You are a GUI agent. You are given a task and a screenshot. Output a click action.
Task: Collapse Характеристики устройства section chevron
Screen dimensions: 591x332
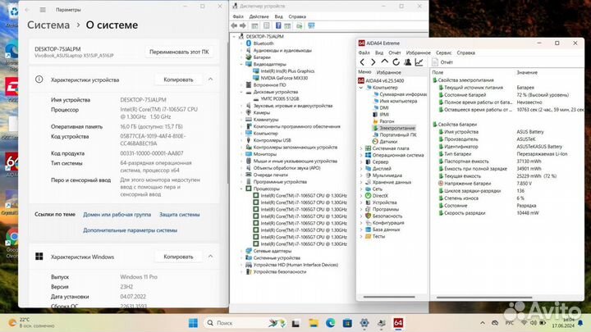coord(210,80)
